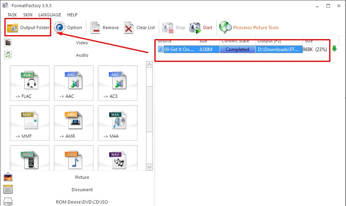Choose the -> AAC converter

(x=74, y=83)
